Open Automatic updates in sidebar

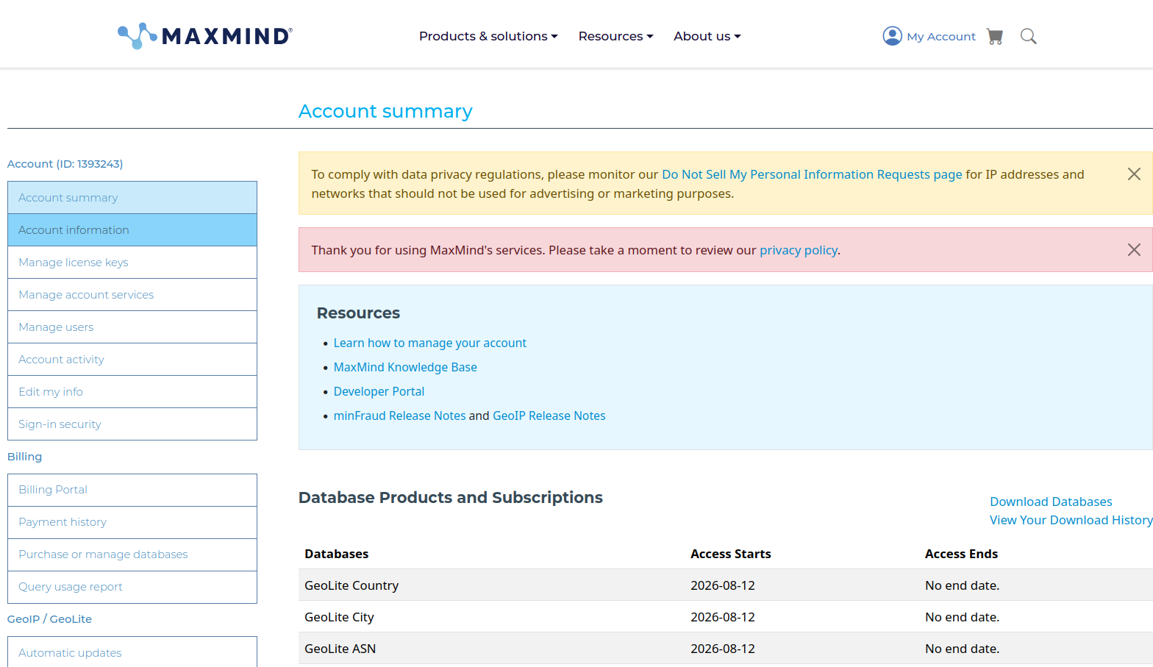point(132,652)
